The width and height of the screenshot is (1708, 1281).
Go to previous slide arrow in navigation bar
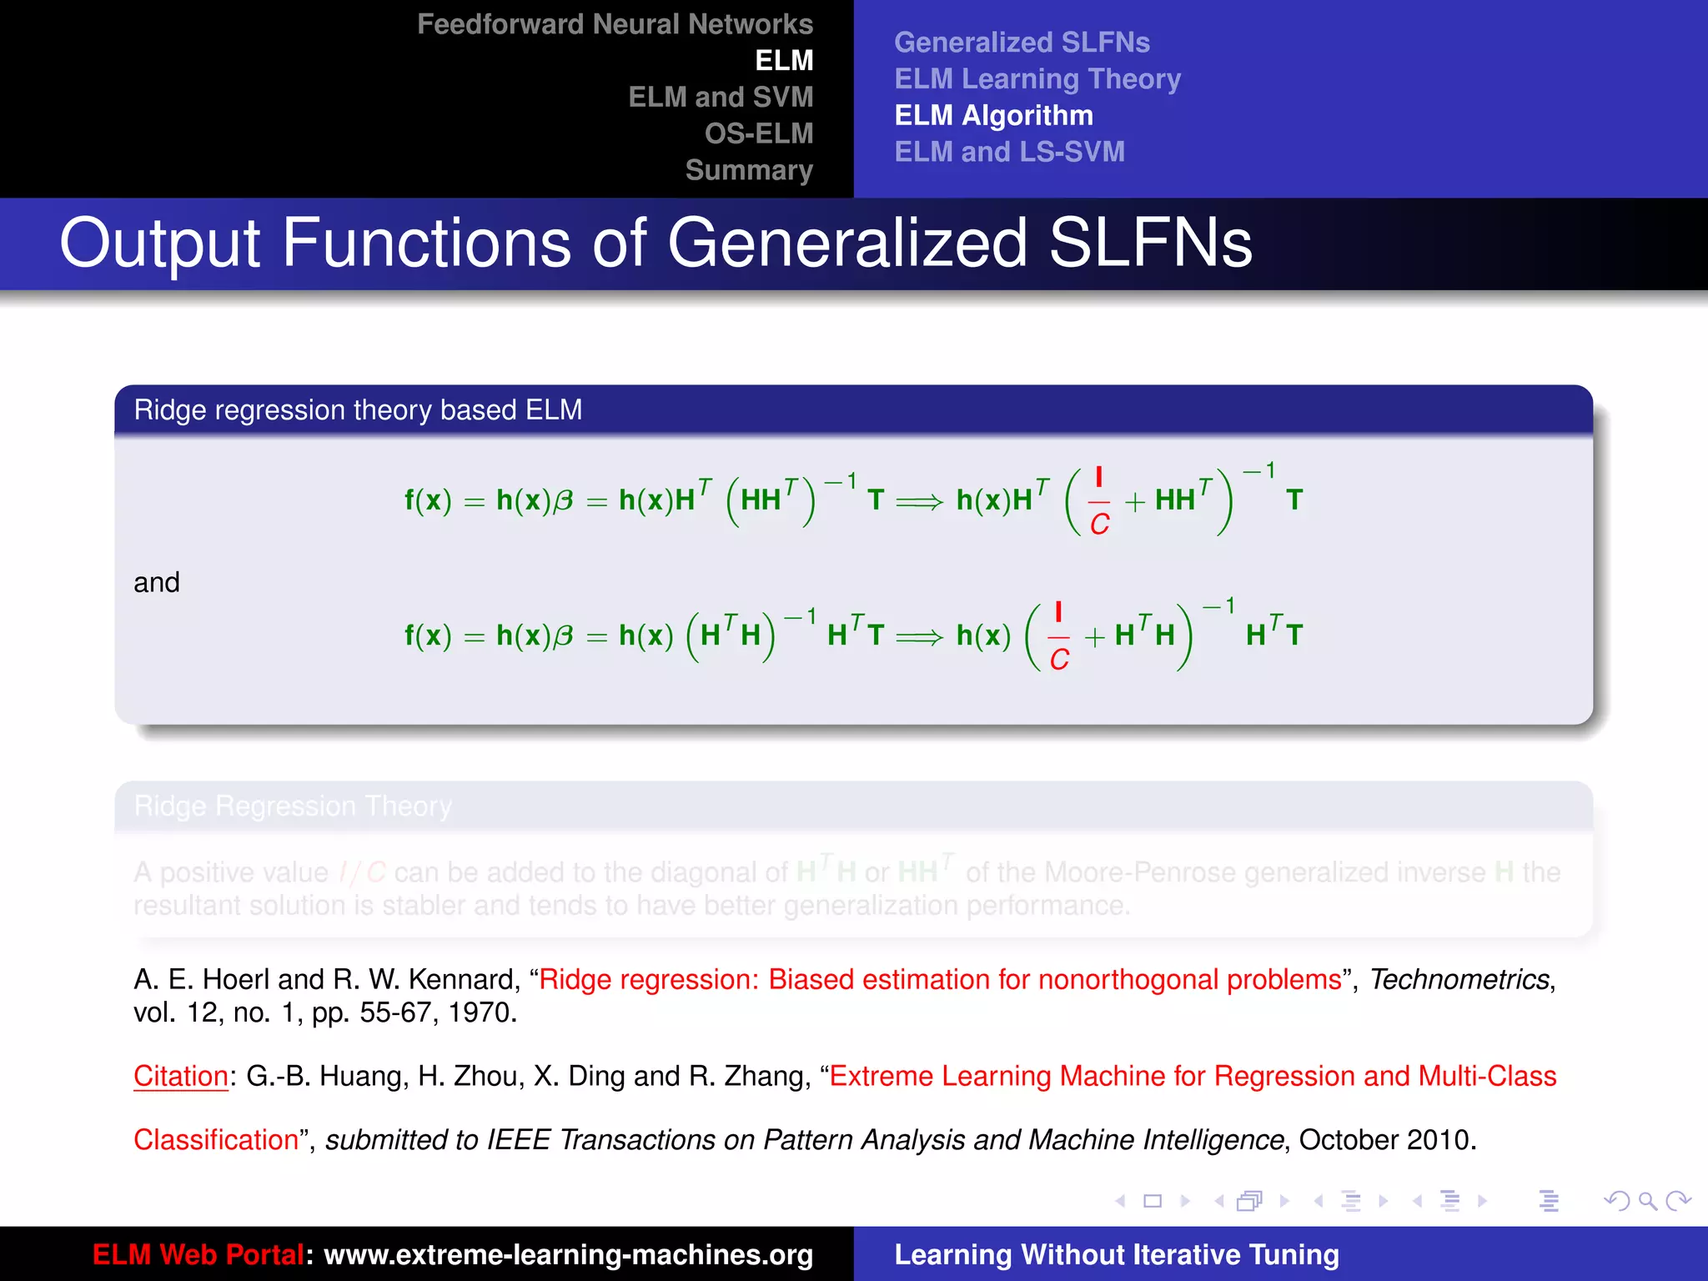[1121, 1201]
